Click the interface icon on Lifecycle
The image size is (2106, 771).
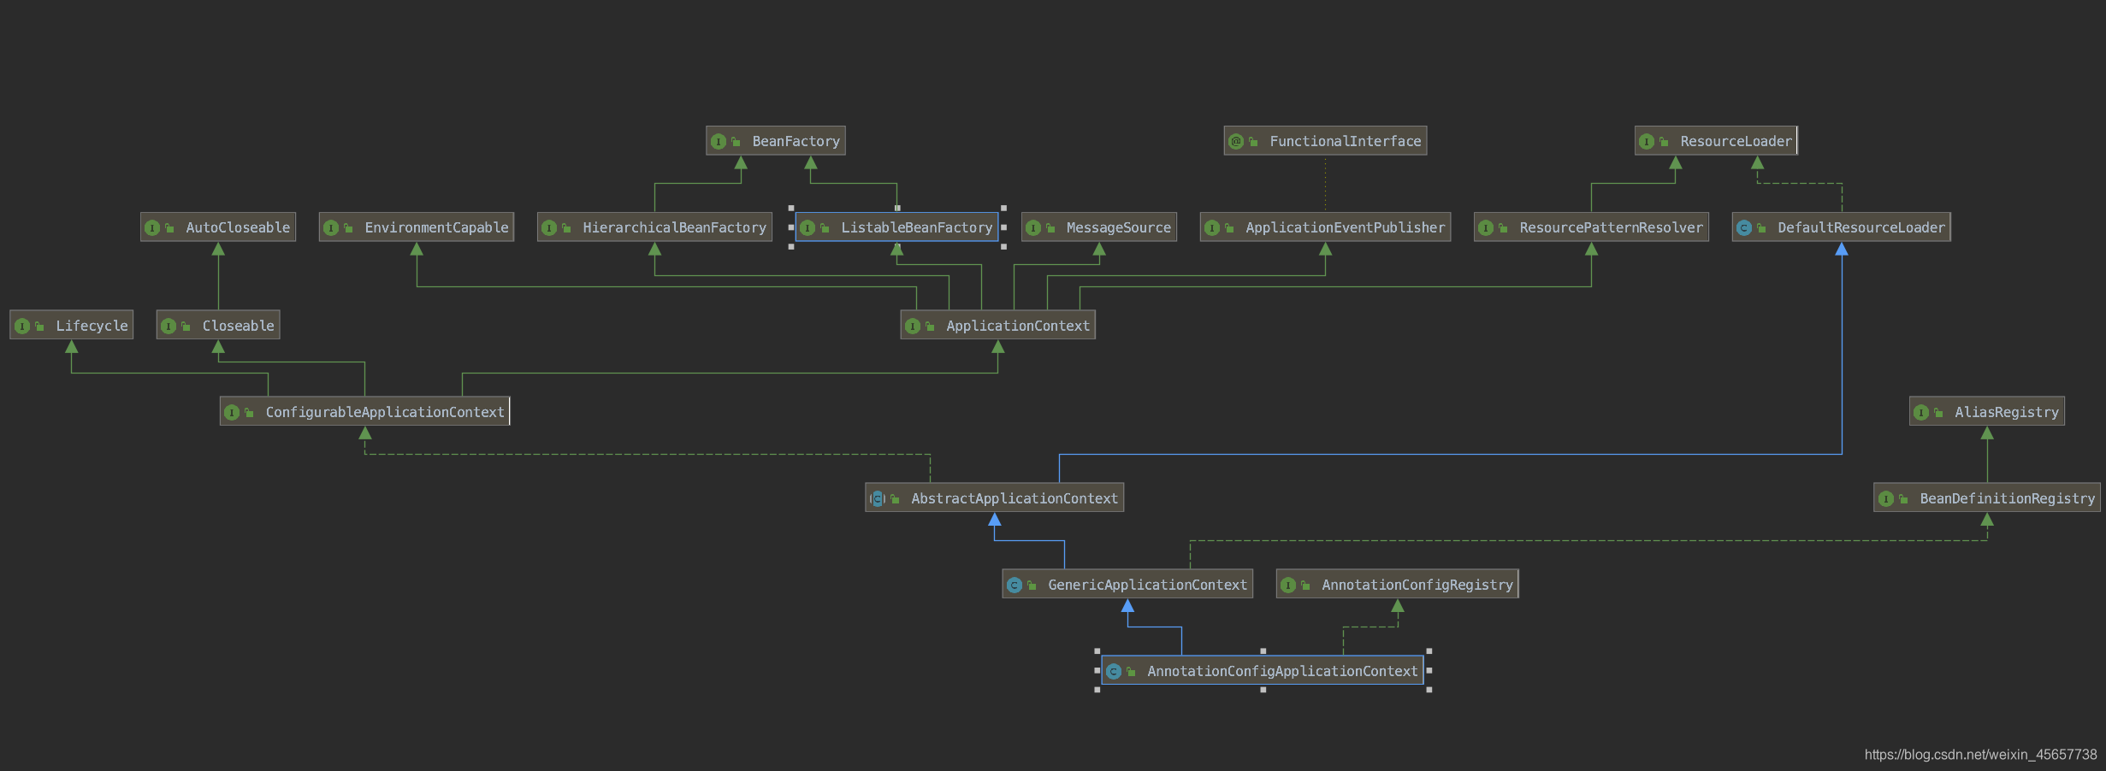point(22,327)
